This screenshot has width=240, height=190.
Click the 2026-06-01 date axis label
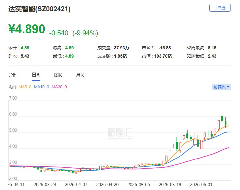click(201, 184)
